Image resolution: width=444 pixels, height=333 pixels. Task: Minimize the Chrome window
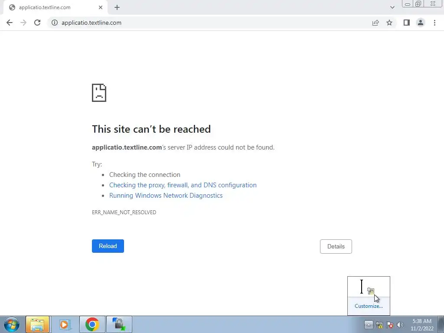(408, 4)
